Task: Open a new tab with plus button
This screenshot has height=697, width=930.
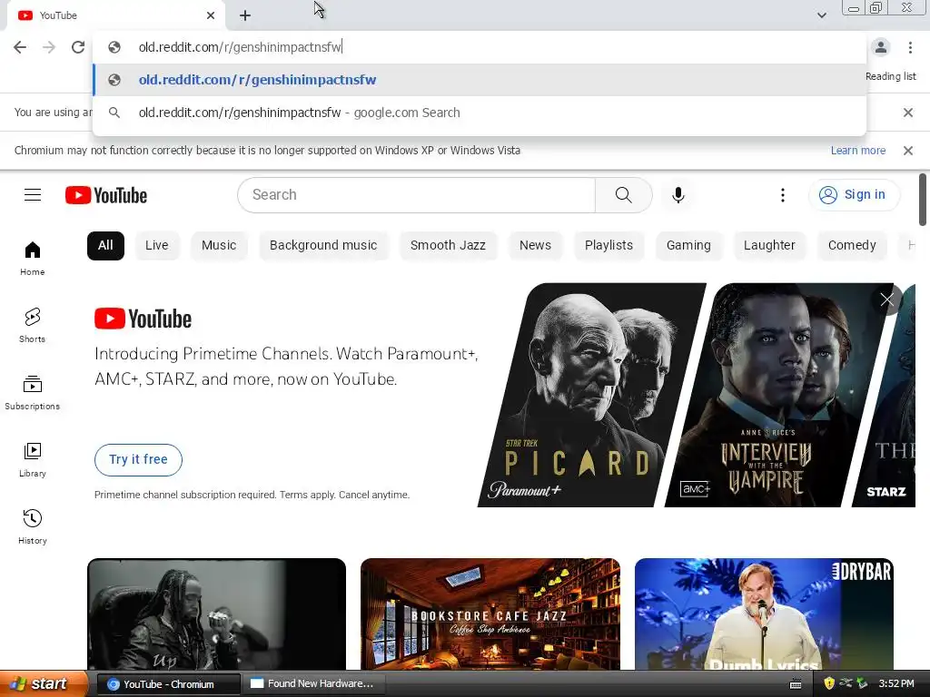Action: point(245,15)
